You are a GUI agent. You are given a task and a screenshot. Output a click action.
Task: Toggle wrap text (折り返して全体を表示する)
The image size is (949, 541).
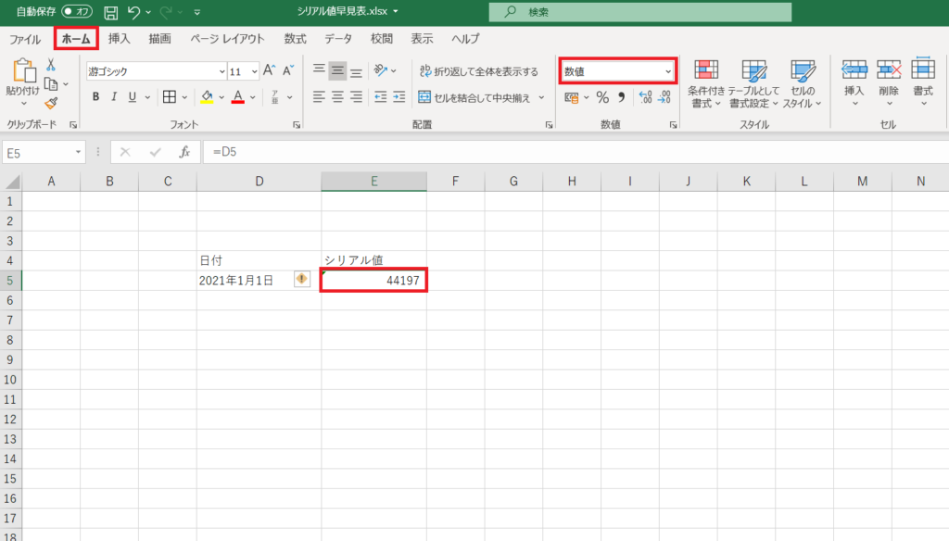tap(479, 70)
